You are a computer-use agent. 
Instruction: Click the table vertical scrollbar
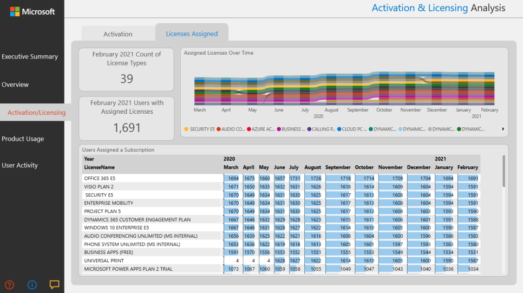504,171
